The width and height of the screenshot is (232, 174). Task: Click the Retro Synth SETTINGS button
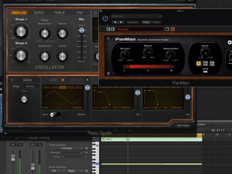(x=183, y=126)
